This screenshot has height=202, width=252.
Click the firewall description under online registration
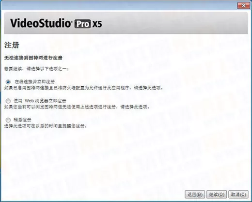tap(83, 88)
